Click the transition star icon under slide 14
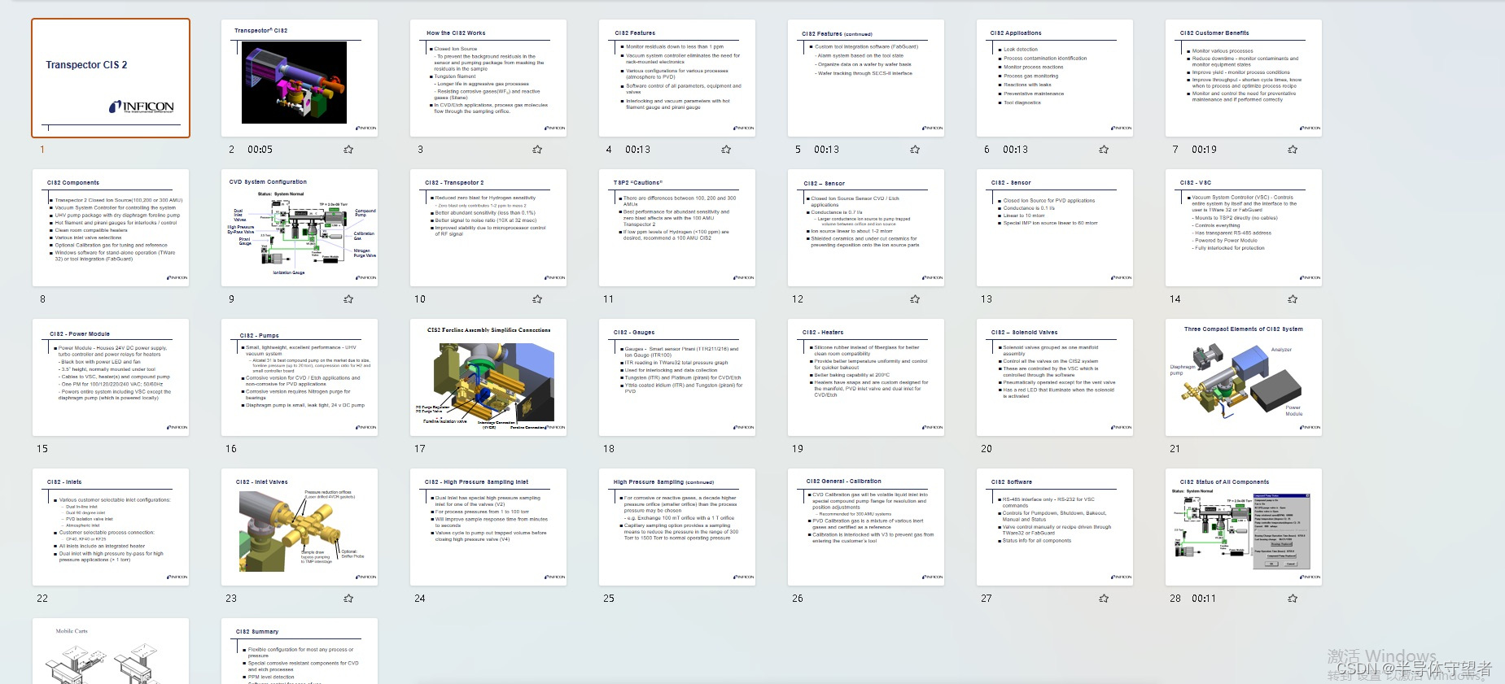The image size is (1505, 684). click(x=1293, y=299)
